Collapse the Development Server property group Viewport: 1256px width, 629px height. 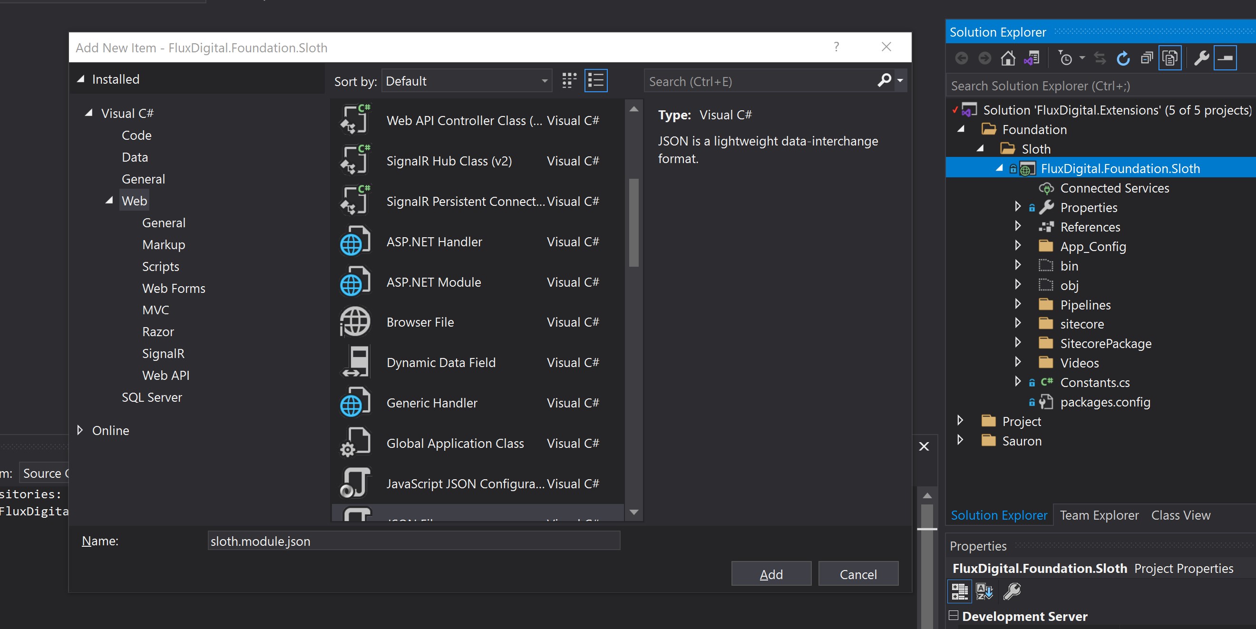pos(953,615)
